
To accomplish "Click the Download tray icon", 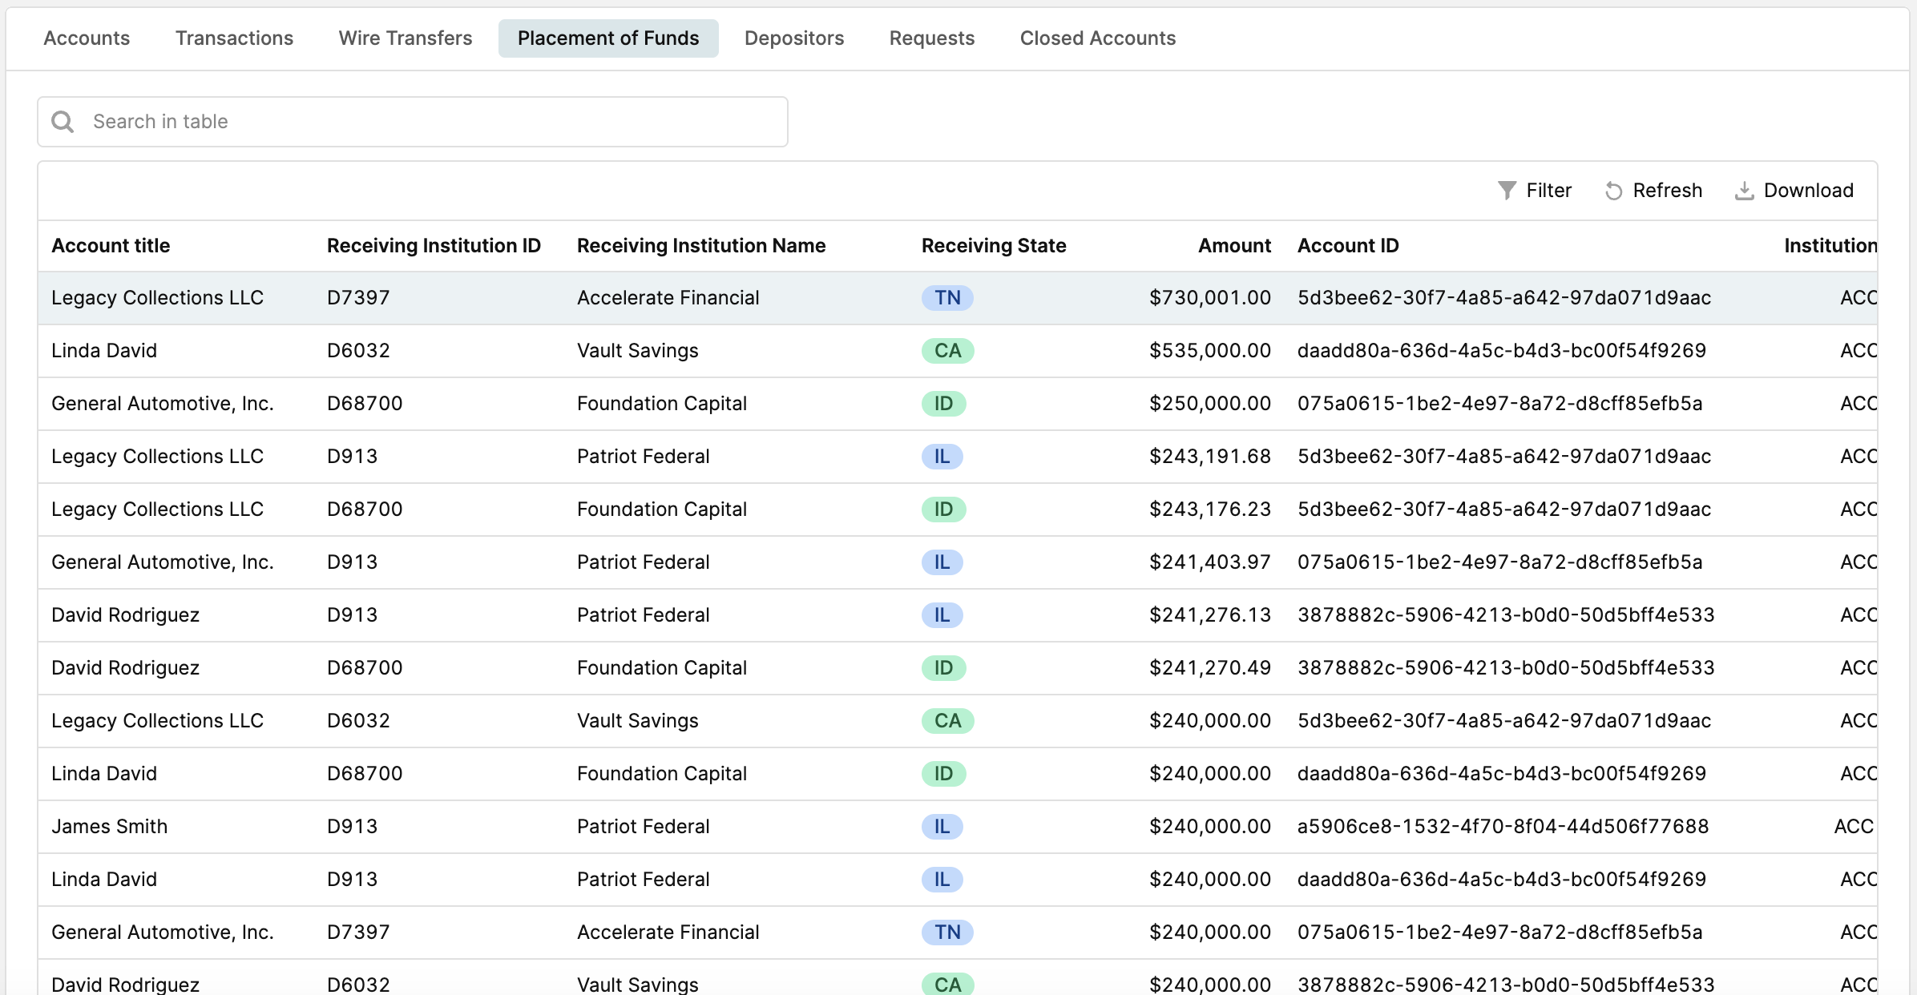I will 1744,191.
